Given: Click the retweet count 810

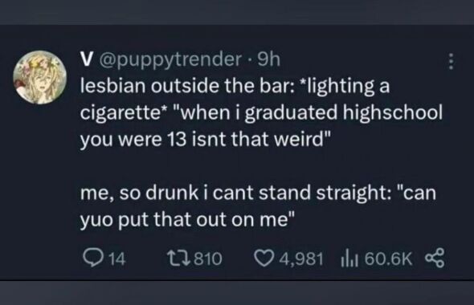Looking at the screenshot, I should pos(208,259).
